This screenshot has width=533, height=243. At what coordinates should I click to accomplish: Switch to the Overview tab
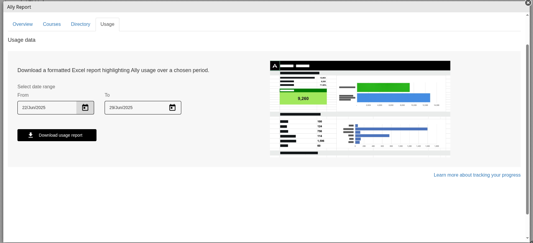tap(23, 24)
